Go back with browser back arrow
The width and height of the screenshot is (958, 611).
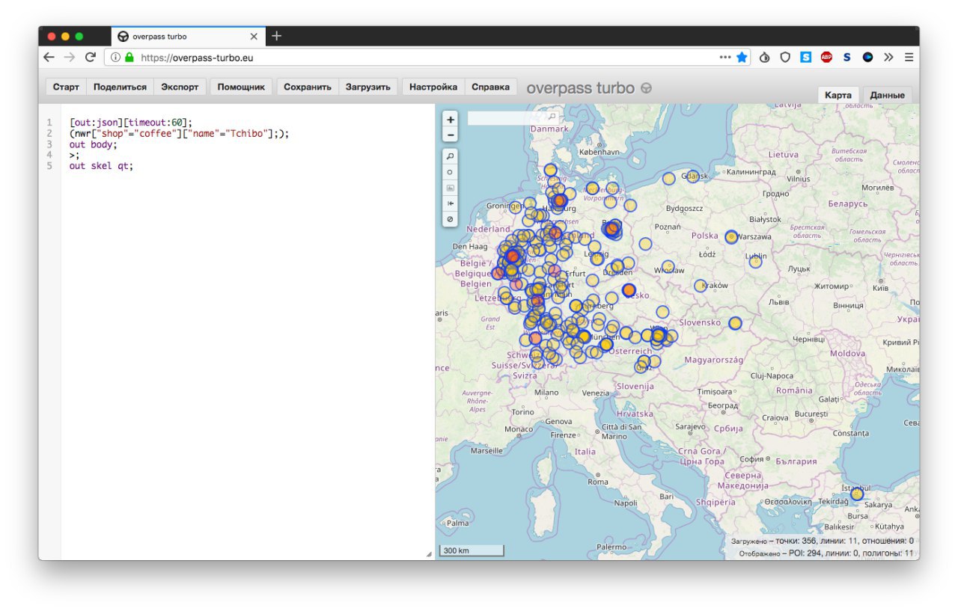(49, 57)
